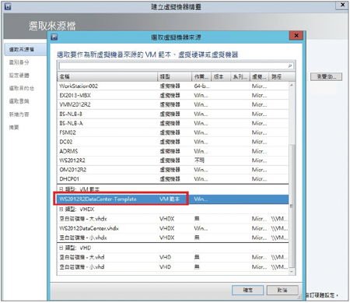This screenshot has width=350, height=303.
Task: Close the source selection dialog with red X
Action: [296, 36]
